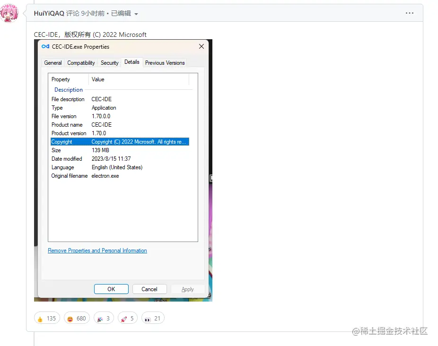Select the Original filename electron.exe row

120,176
